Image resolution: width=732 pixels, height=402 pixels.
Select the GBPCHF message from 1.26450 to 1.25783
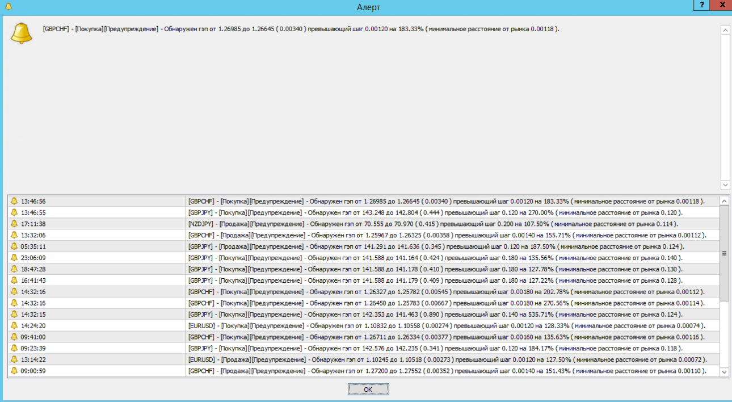447,303
